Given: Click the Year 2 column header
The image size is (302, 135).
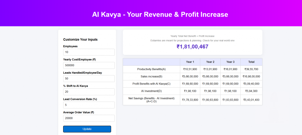Looking at the screenshot, I should pos(210,62).
